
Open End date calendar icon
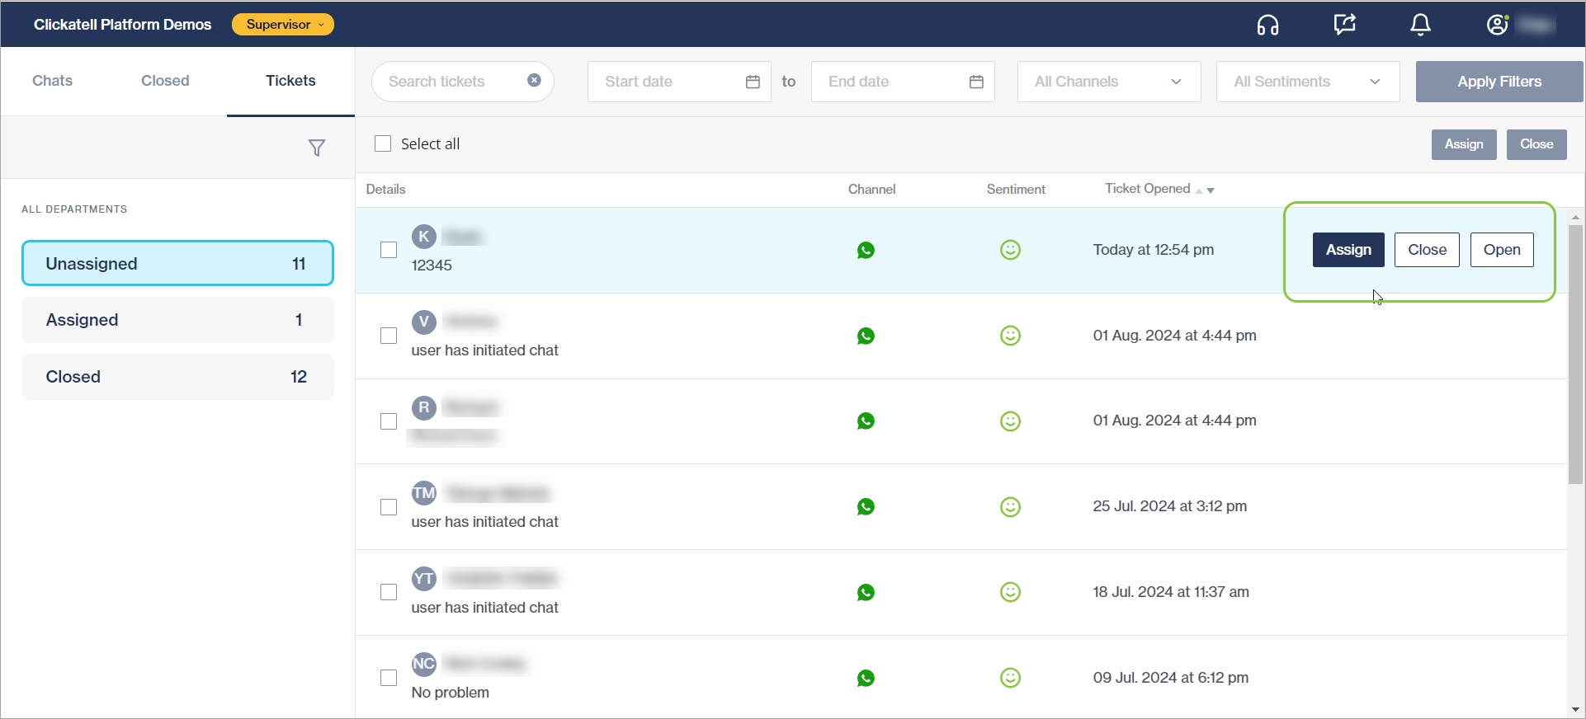[976, 82]
